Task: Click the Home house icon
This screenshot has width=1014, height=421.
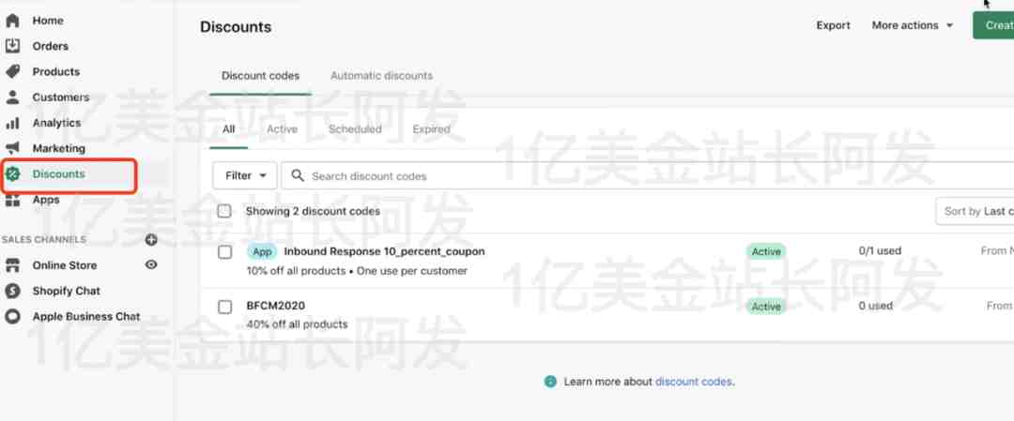Action: click(12, 21)
